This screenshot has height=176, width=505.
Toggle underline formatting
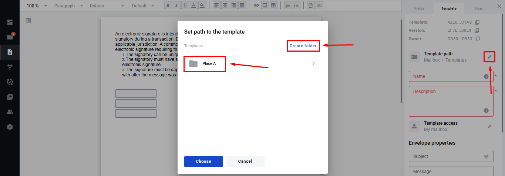tap(185, 6)
